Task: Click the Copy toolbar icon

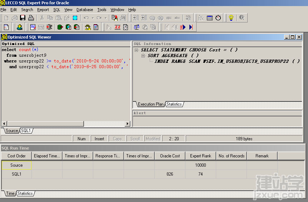Action: pyautogui.click(x=50, y=18)
